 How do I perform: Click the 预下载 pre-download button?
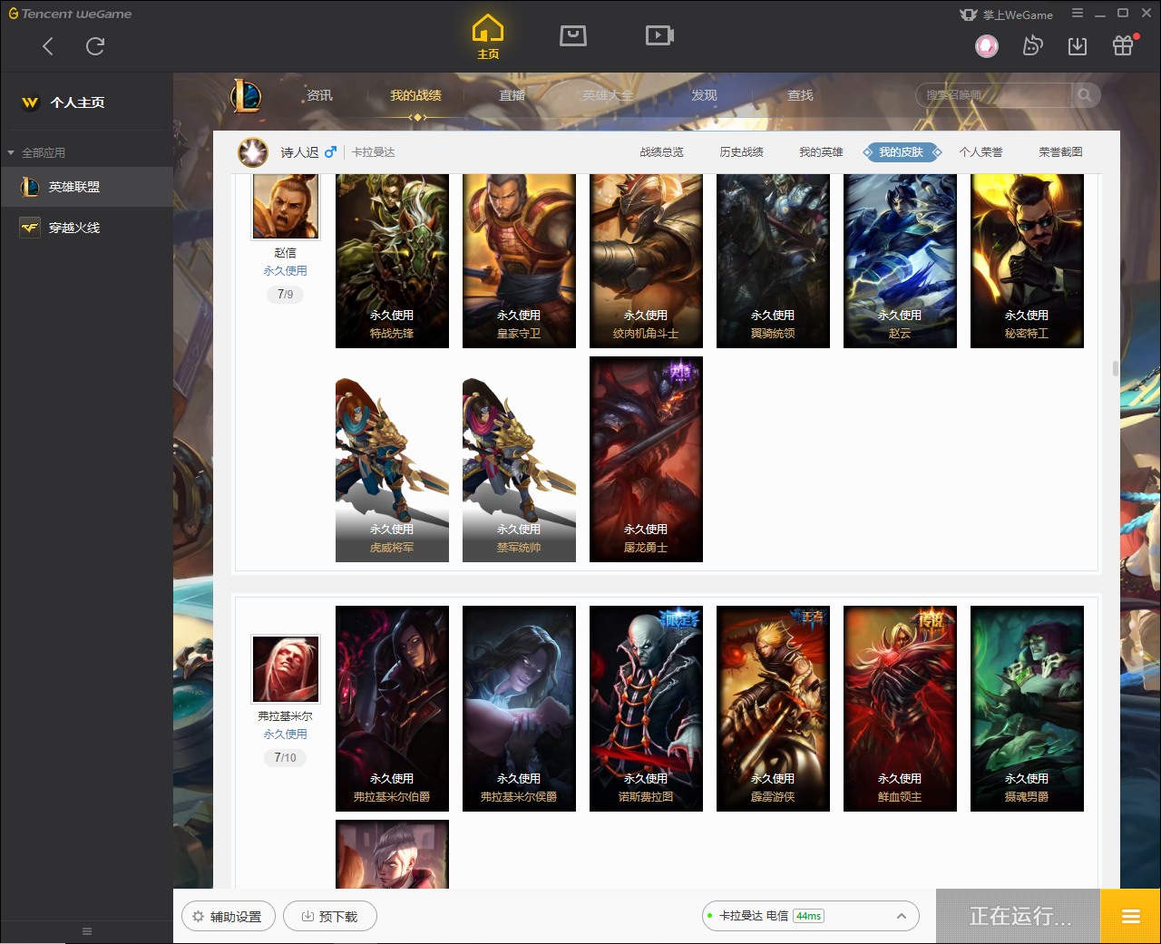pos(330,917)
